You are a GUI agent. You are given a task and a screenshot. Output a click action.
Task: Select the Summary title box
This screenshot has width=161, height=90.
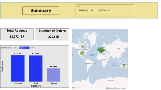pyautogui.click(x=41, y=10)
